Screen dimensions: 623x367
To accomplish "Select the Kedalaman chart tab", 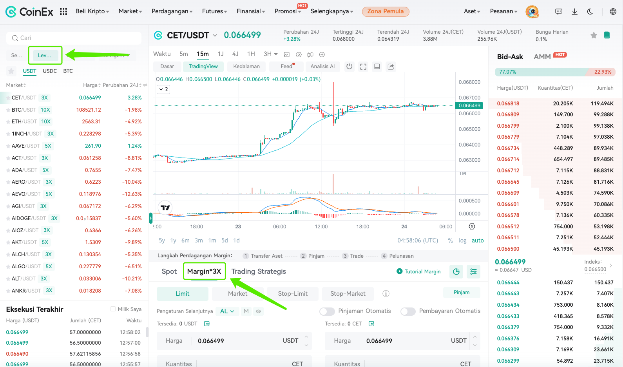I will [x=246, y=67].
